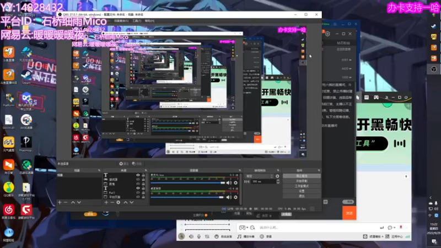Increase the transition duration with the up arrow
This screenshot has height=248, width=441.
click(x=278, y=180)
